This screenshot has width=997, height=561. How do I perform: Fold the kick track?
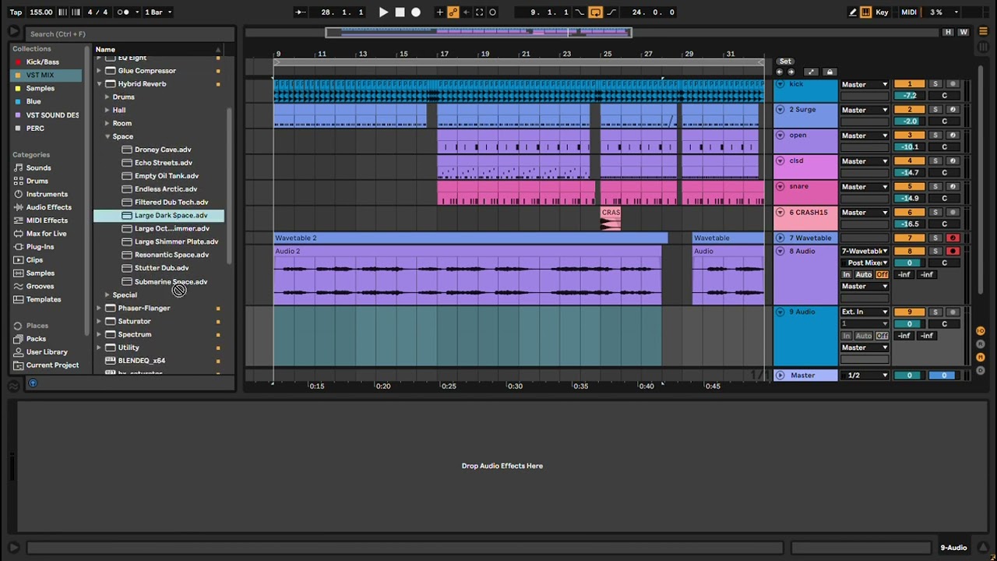tap(780, 84)
